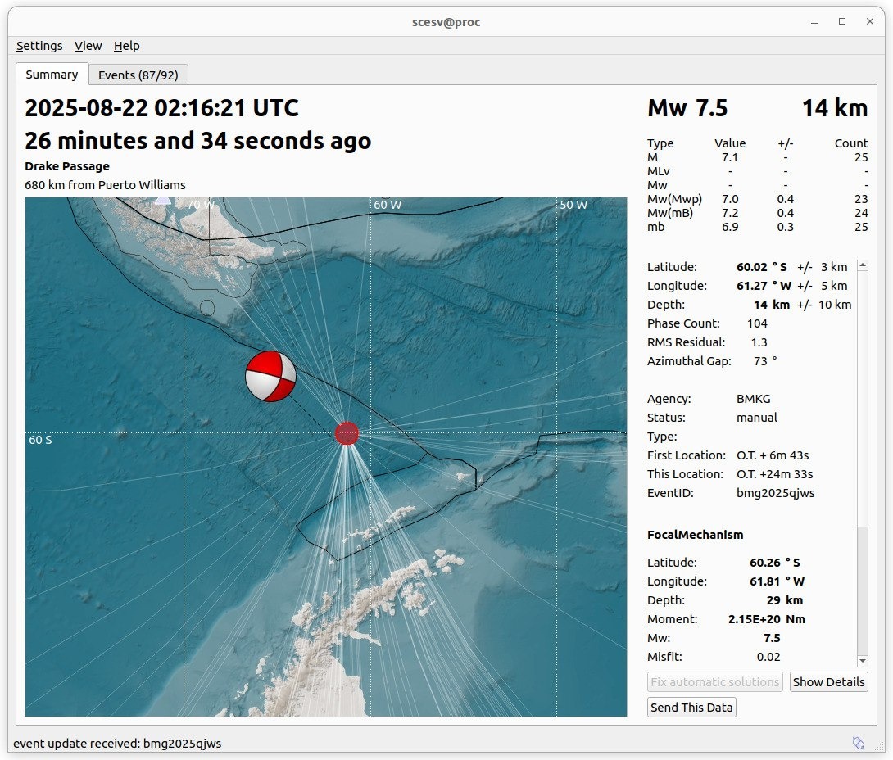The image size is (893, 760).
Task: Click the Drake Passage region name
Action: [67, 166]
